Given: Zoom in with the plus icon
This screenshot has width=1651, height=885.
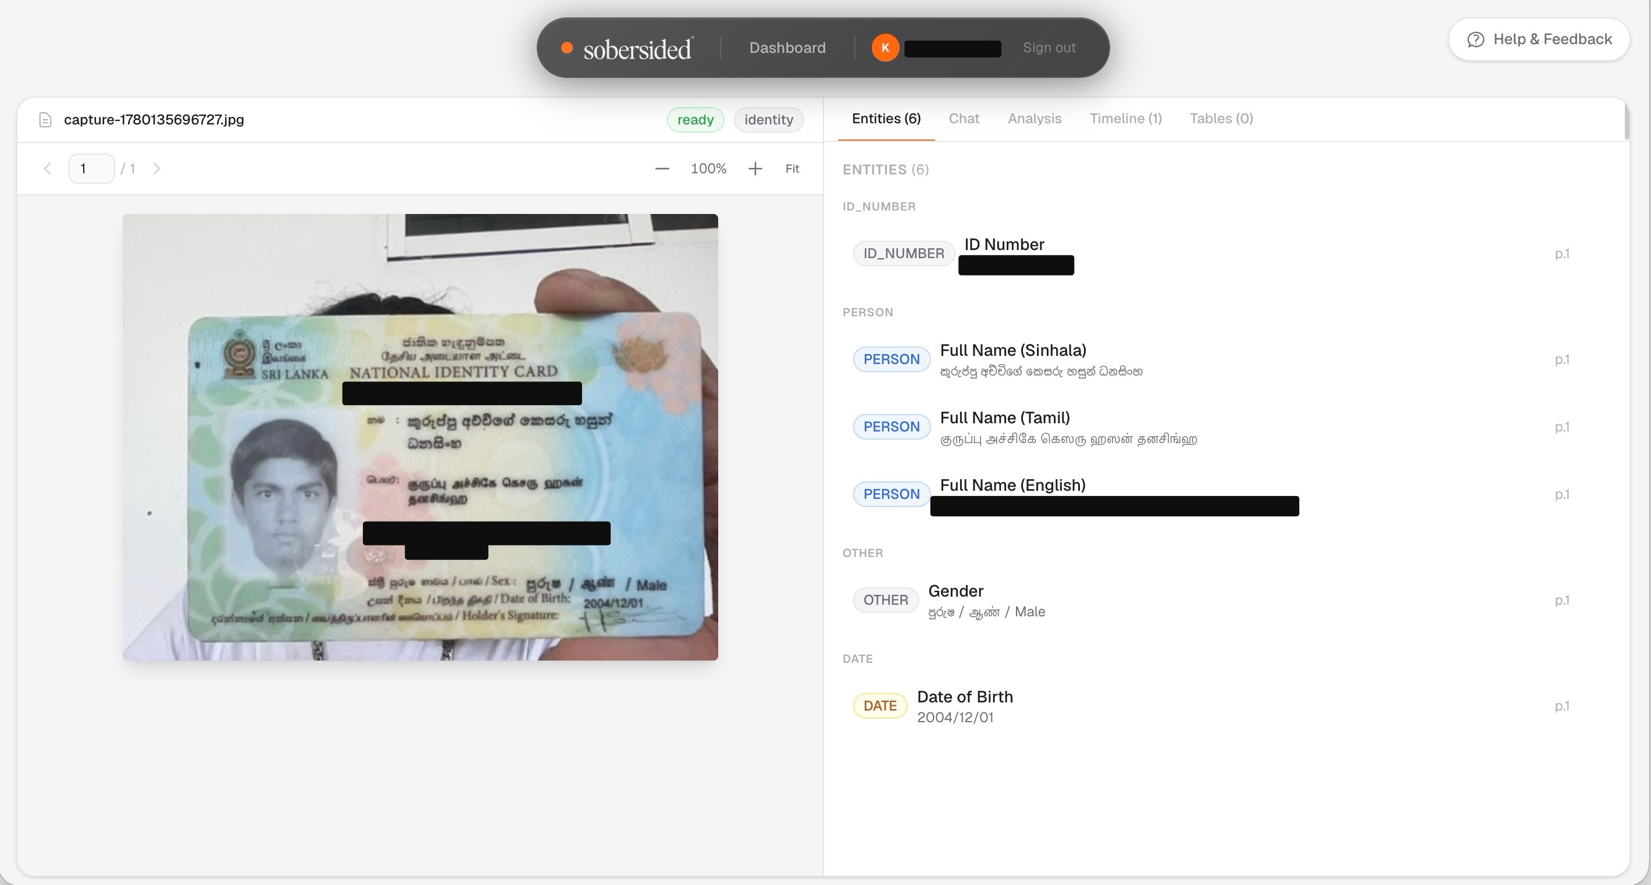Looking at the screenshot, I should pos(755,169).
